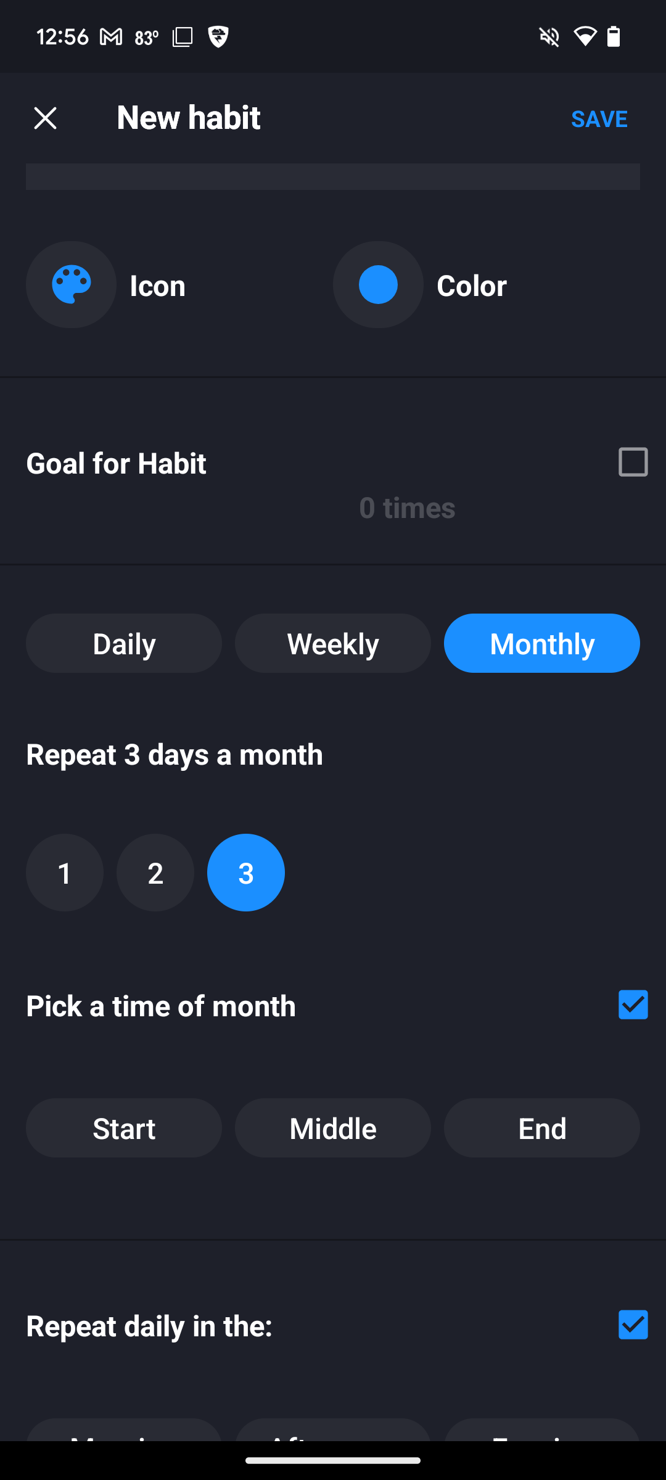Close the New habit screen
The height and width of the screenshot is (1480, 666).
click(45, 118)
